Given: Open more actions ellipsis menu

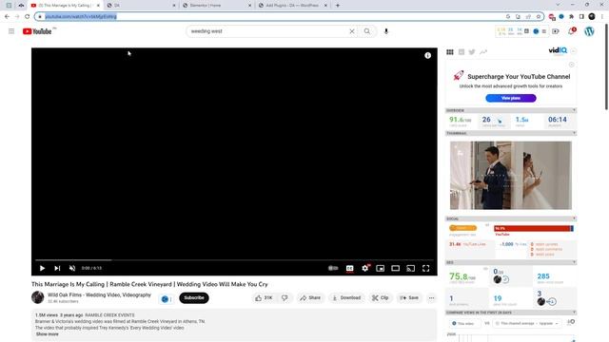Looking at the screenshot, I should tap(431, 297).
